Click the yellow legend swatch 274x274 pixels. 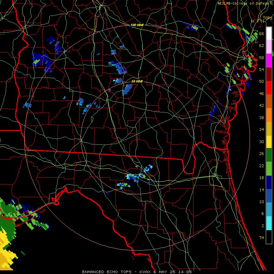[269, 142]
